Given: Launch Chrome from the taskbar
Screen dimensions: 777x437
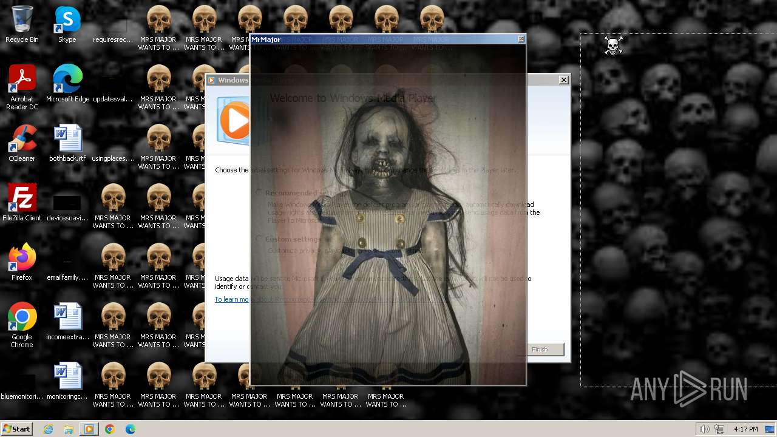Looking at the screenshot, I should point(110,429).
